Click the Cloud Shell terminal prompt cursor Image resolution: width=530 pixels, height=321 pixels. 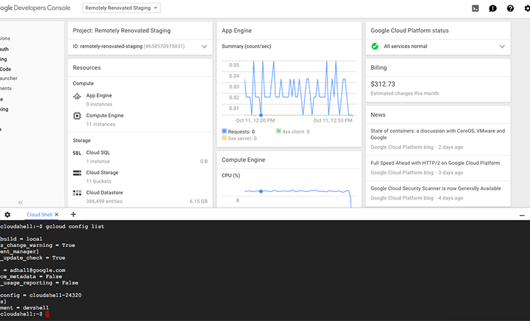[48, 314]
